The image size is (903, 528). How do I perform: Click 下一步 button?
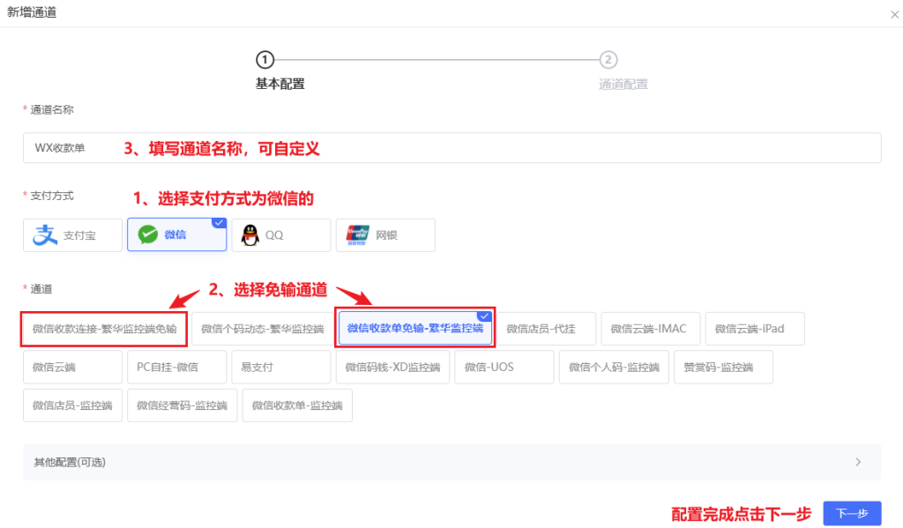point(852,513)
